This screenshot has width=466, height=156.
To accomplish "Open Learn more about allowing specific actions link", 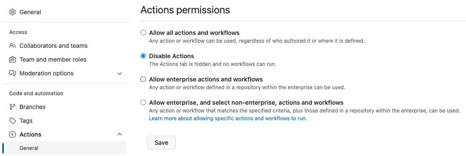I will [228, 119].
